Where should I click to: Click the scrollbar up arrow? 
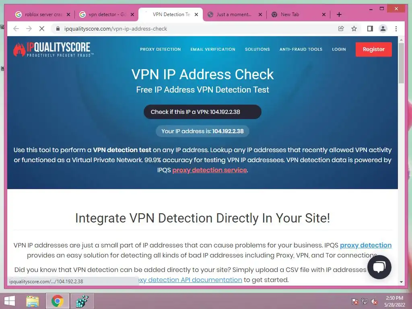[401, 40]
